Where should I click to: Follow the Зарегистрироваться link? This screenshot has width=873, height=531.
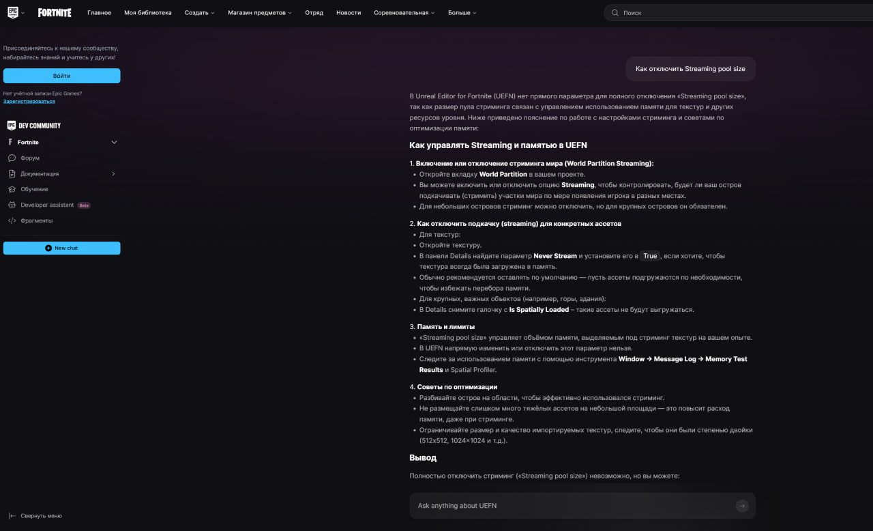[29, 101]
